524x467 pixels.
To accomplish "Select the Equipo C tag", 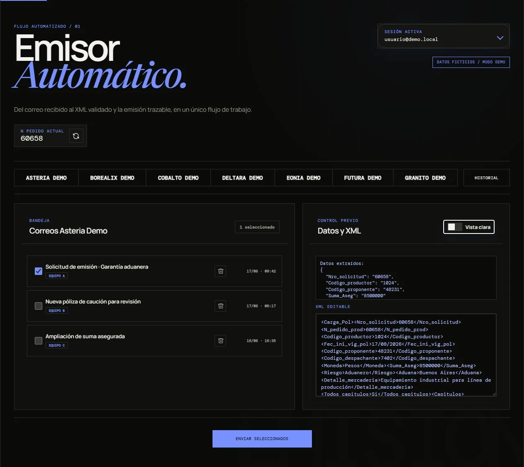I will 57,345.
